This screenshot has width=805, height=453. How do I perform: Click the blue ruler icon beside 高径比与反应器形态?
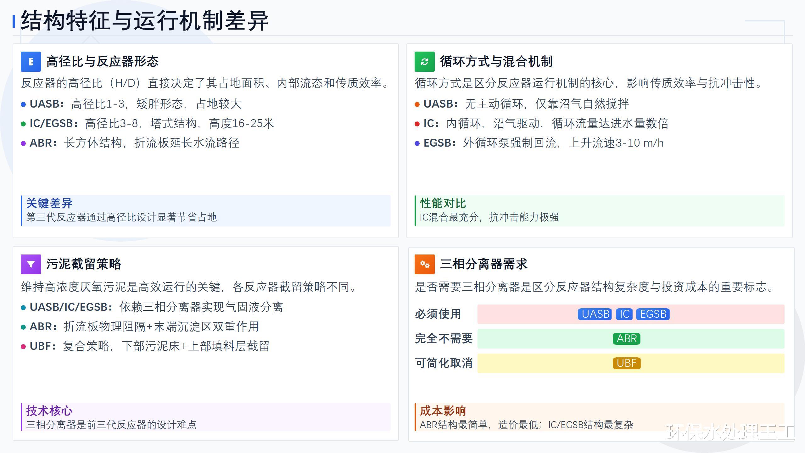pos(31,62)
